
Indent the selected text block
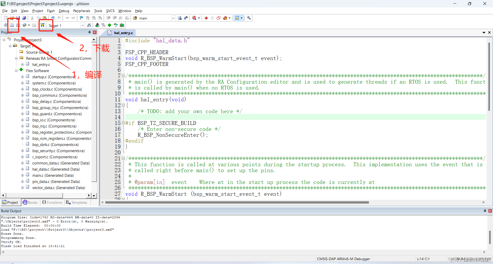108,18
